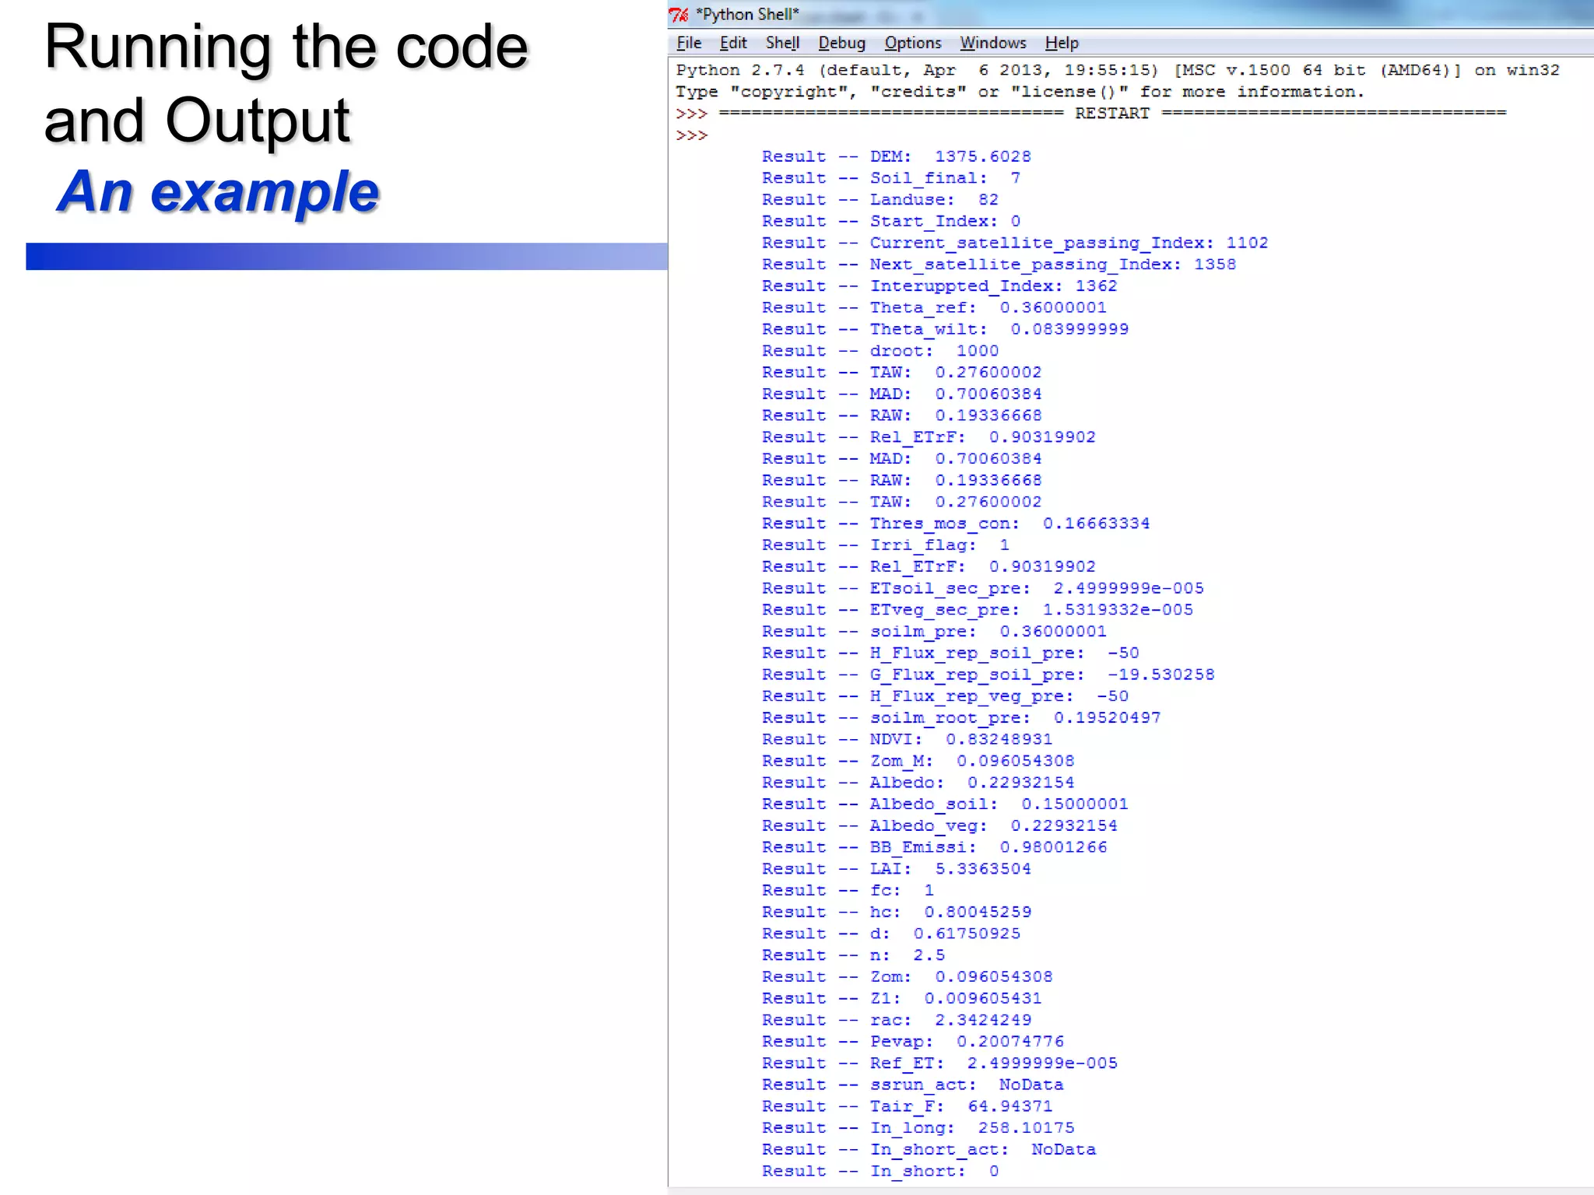Click the 'Theta_wilt: 0.083999999' line
Screen dimensions: 1594x1195
click(945, 330)
